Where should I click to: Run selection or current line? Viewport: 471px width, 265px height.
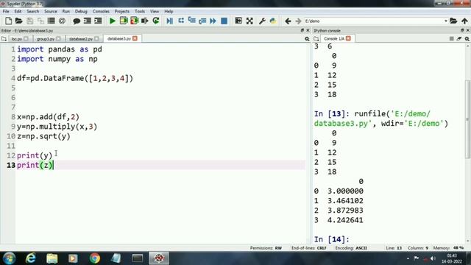point(145,21)
